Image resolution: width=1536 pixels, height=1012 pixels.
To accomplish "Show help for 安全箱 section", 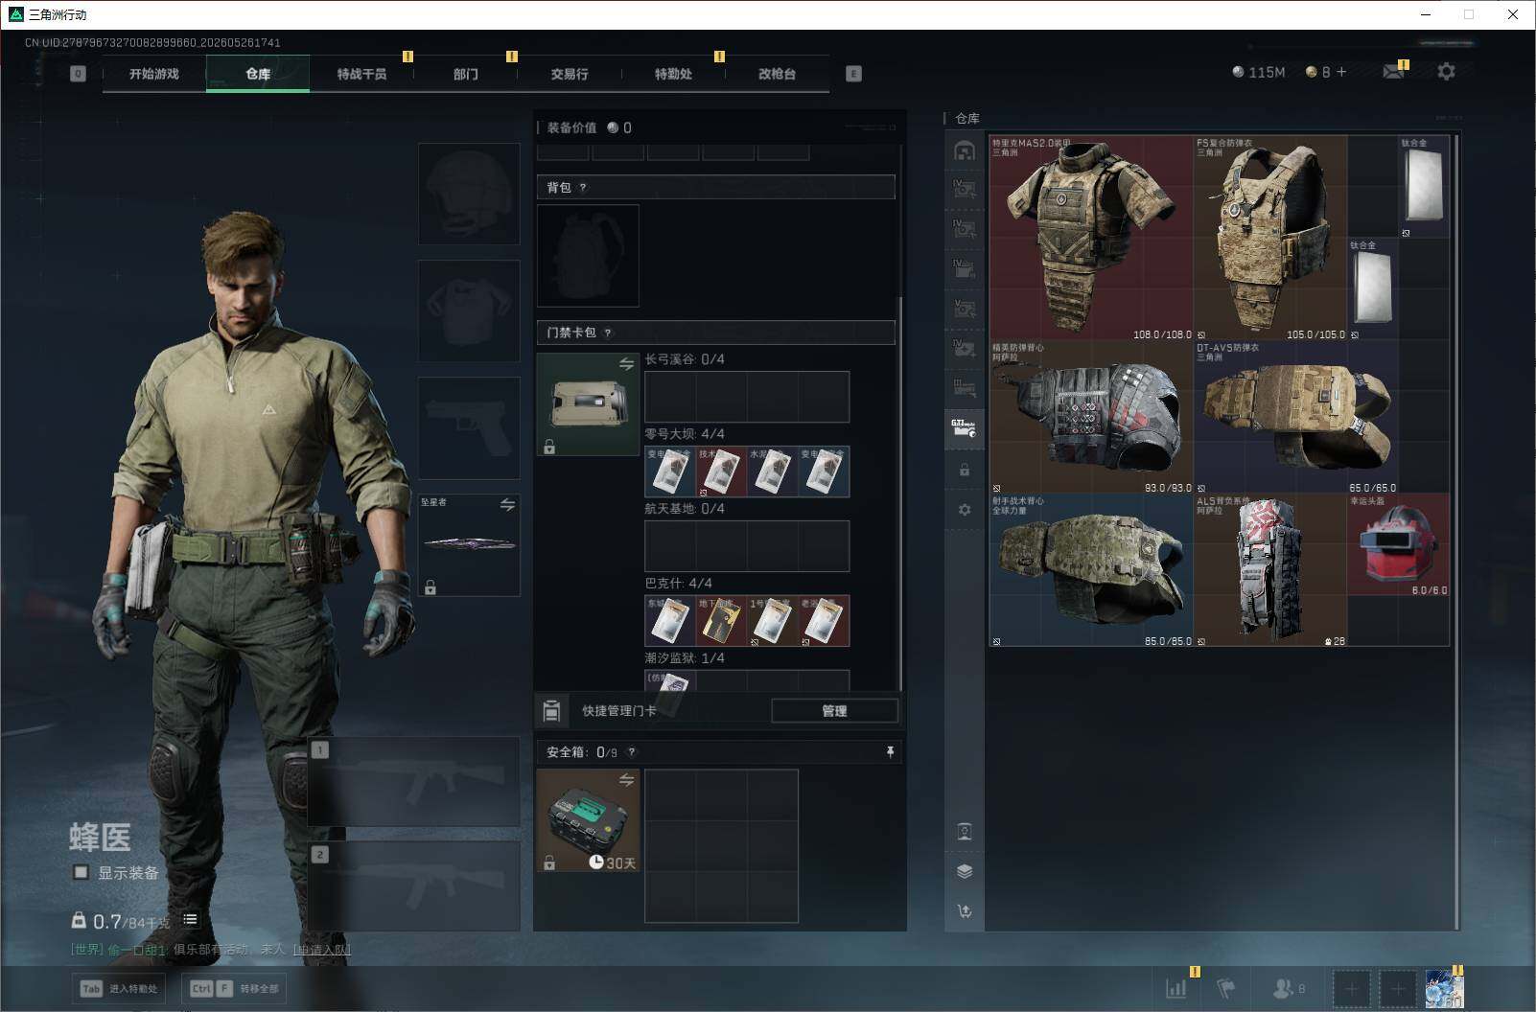I will click(631, 753).
